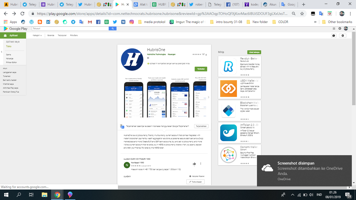Like Novitasari's review with thumbs up
Viewport: 356px width, 200px height.
pos(194,164)
